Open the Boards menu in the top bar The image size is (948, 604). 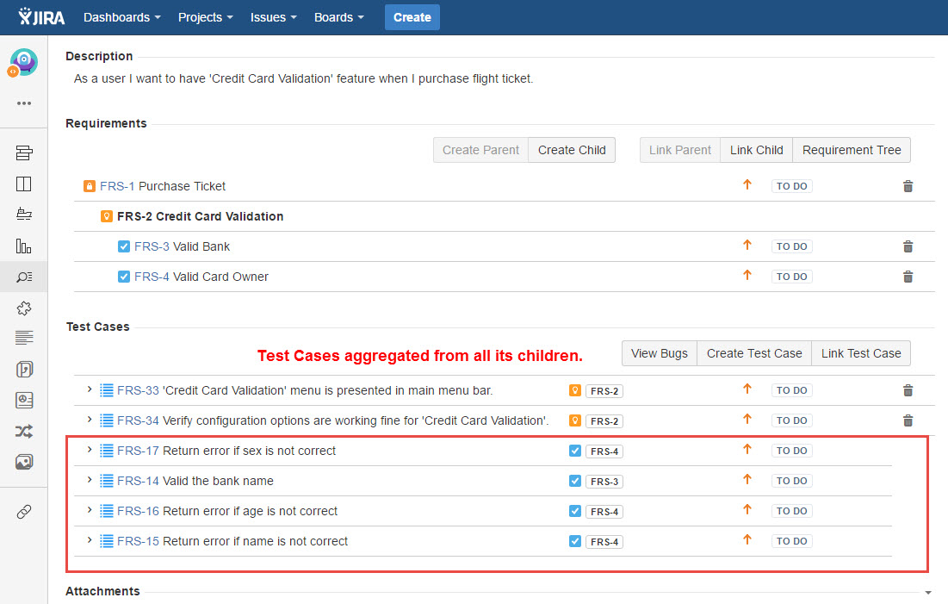[x=338, y=17]
